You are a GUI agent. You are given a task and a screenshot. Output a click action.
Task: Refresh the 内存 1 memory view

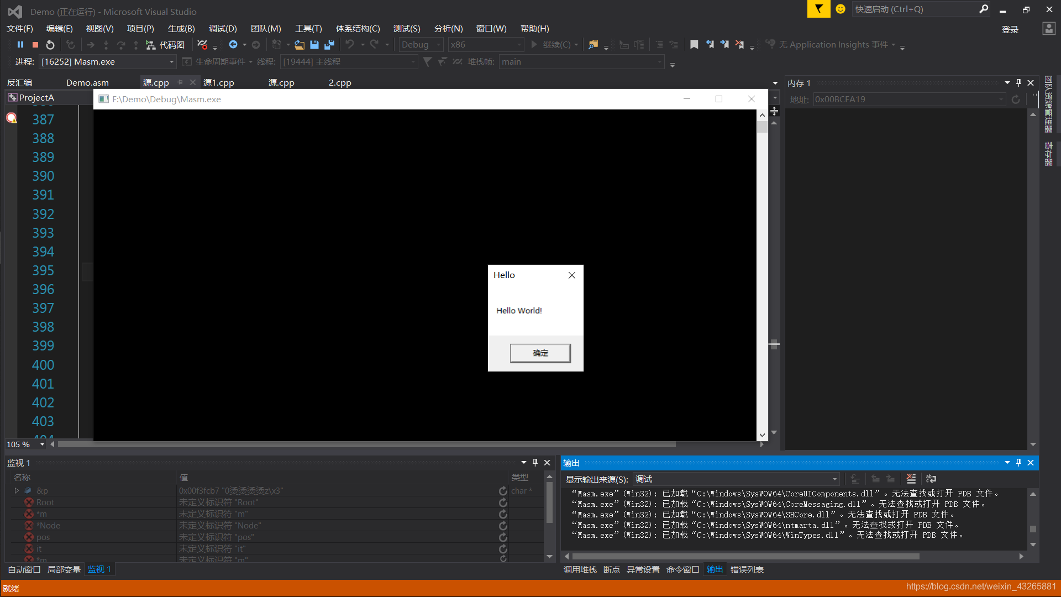(x=1016, y=99)
